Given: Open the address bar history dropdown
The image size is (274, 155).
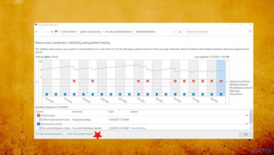Looking at the screenshot, I should pyautogui.click(x=173, y=32).
